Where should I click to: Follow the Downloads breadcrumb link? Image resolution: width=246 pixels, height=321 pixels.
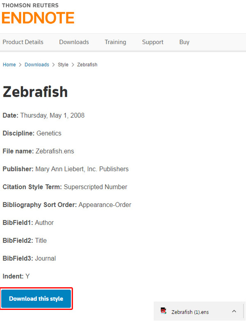tap(37, 65)
